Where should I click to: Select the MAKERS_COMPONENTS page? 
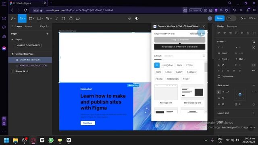coord(29,46)
